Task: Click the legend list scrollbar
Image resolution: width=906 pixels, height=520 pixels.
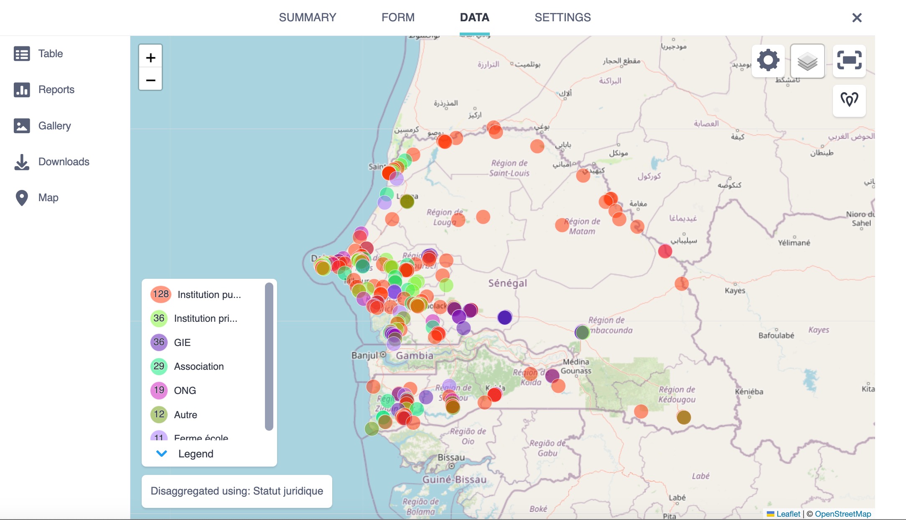Action: pyautogui.click(x=269, y=356)
